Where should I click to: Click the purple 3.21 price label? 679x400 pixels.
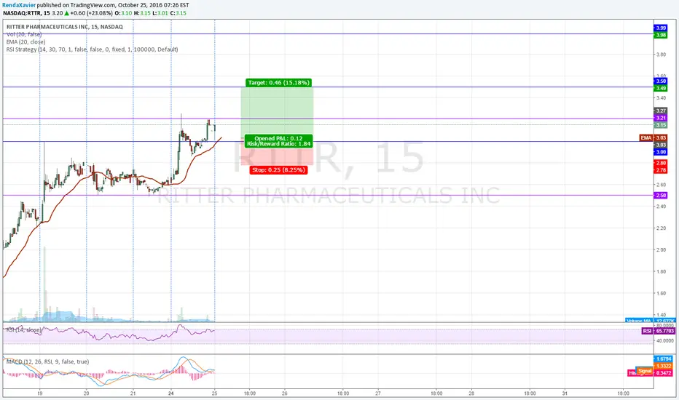tap(660, 118)
